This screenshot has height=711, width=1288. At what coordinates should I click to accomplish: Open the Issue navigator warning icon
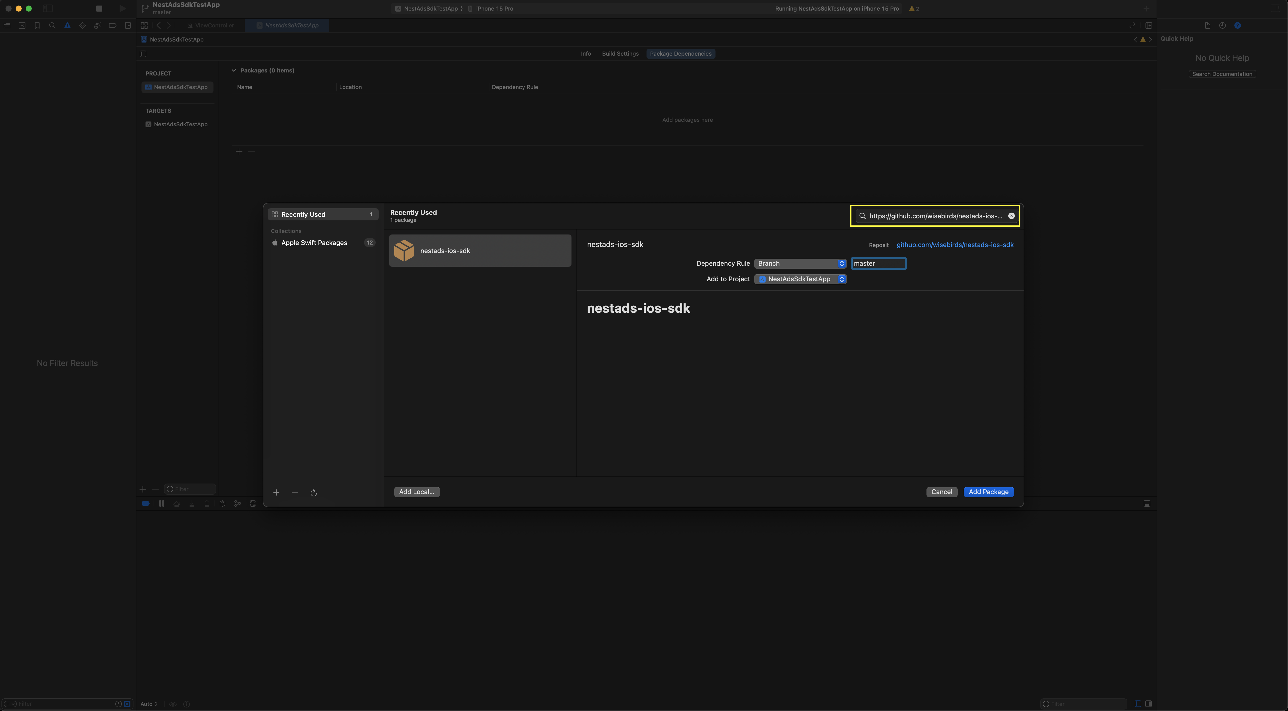67,25
